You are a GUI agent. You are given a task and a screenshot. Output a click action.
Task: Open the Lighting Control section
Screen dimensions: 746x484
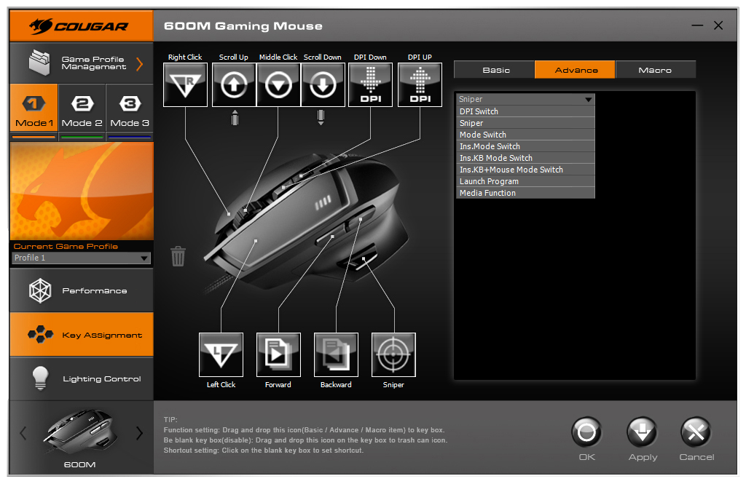tap(82, 378)
